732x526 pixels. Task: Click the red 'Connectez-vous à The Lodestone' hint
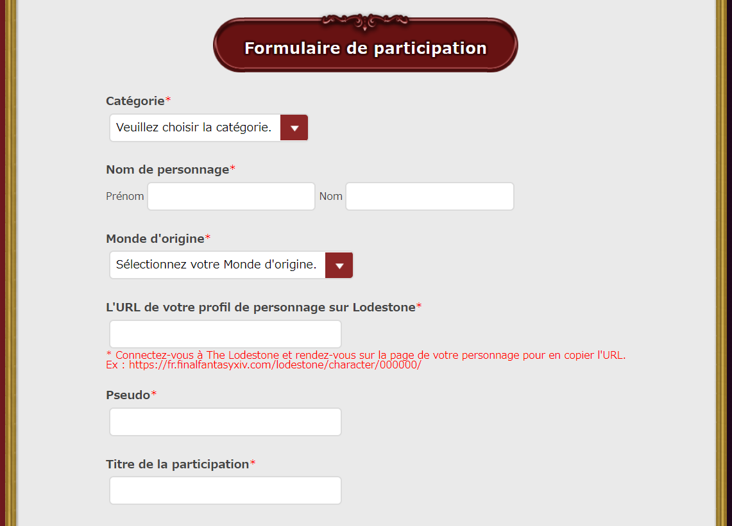coord(366,356)
